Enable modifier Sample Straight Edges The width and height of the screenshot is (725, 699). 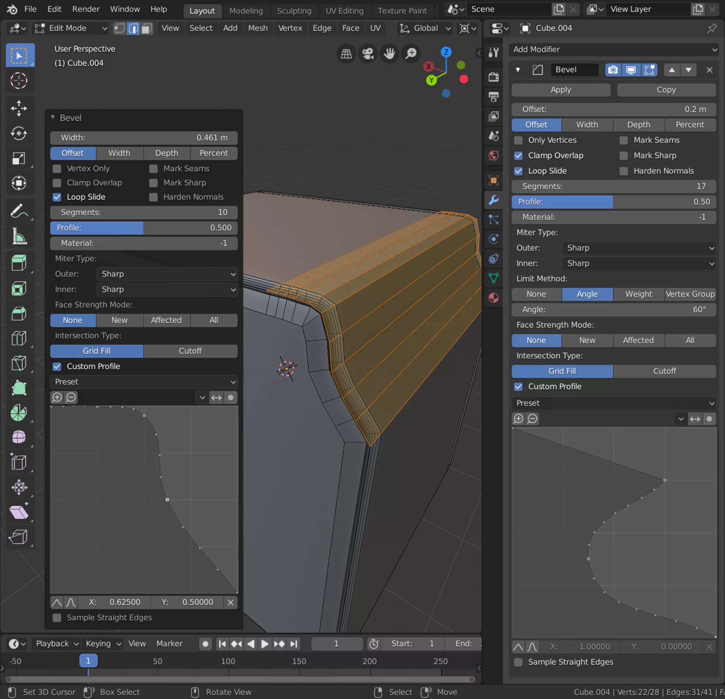point(518,662)
